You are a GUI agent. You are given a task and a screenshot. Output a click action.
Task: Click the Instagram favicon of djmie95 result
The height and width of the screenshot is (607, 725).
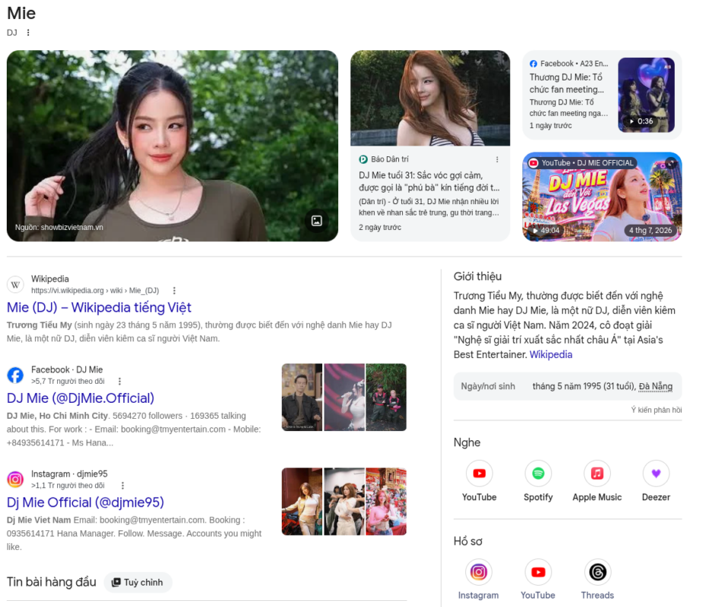pos(15,479)
